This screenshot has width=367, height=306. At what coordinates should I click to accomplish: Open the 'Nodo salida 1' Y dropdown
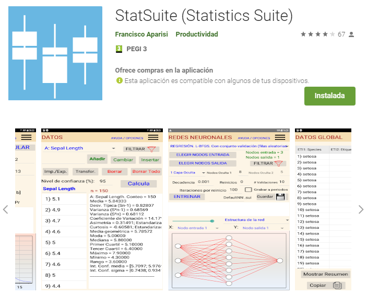coord(263,228)
